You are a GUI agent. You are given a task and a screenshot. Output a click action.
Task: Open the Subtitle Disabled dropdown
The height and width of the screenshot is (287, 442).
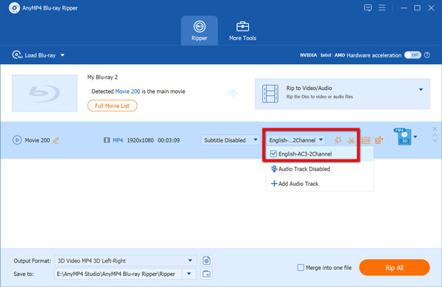[x=231, y=140]
